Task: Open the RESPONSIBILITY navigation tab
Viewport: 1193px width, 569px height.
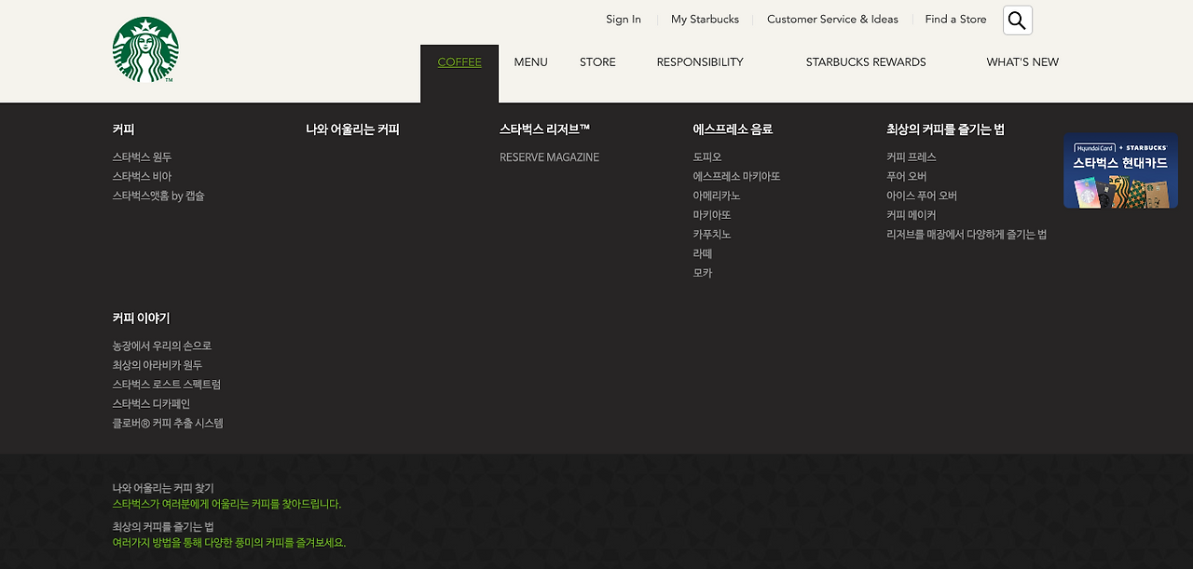Action: tap(700, 62)
